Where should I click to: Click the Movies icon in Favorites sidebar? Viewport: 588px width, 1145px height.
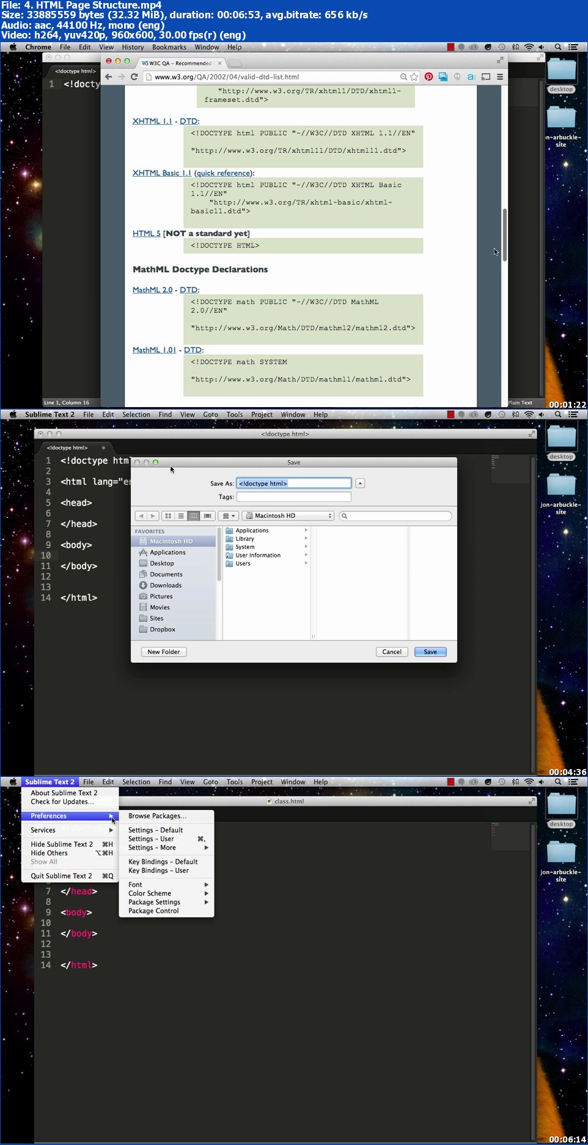tap(143, 607)
